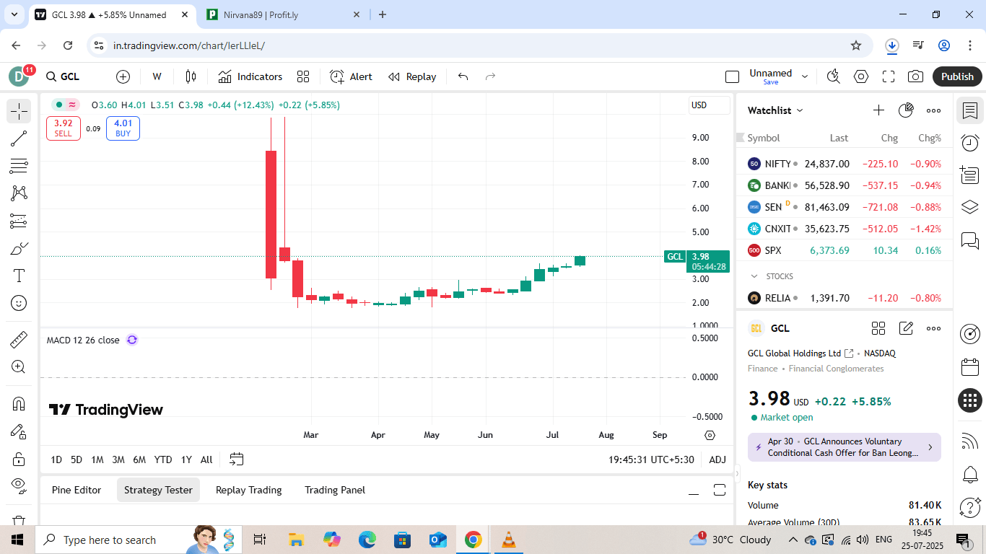Undo the last chart action
Viewport: 986px width, 554px height.
point(463,76)
